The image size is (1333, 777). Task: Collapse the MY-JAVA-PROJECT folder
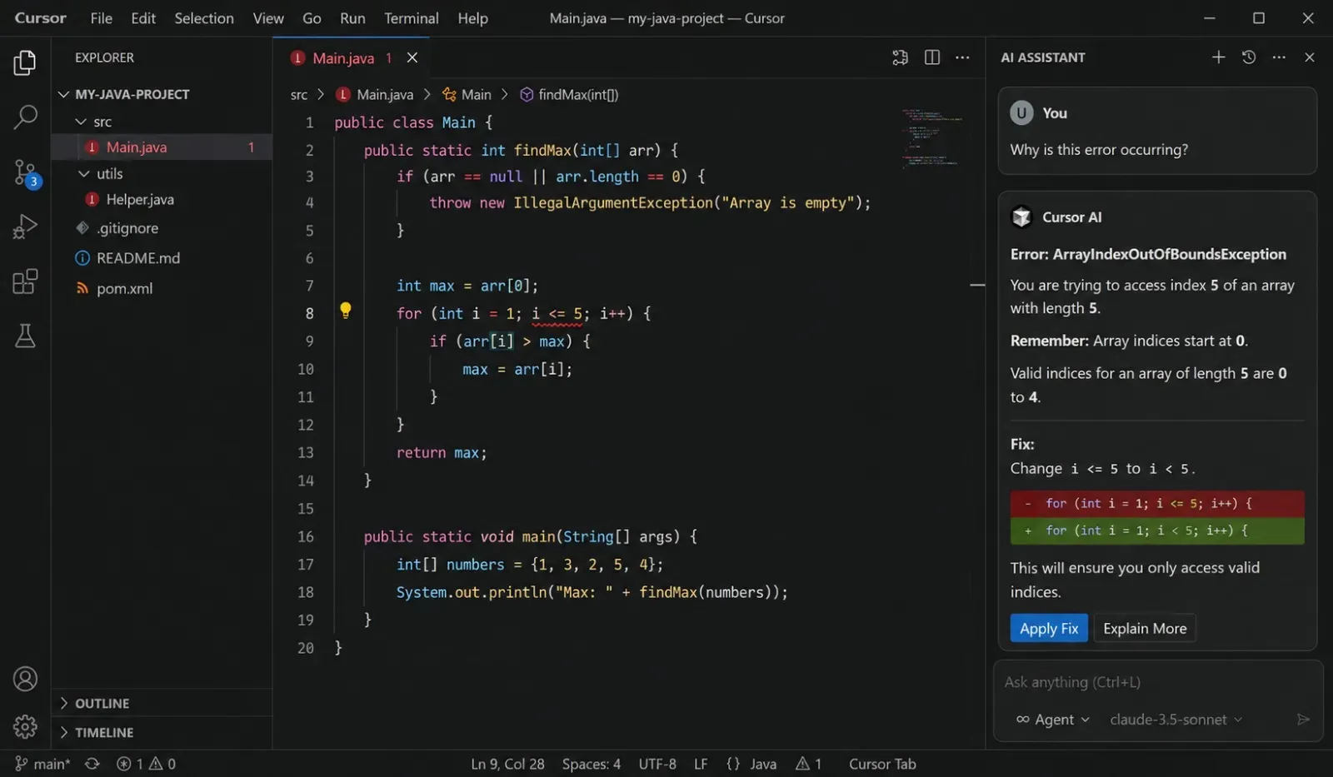[x=63, y=94]
